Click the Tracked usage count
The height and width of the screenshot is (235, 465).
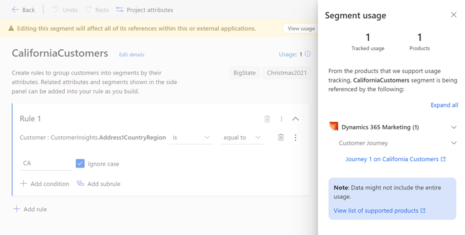click(368, 37)
